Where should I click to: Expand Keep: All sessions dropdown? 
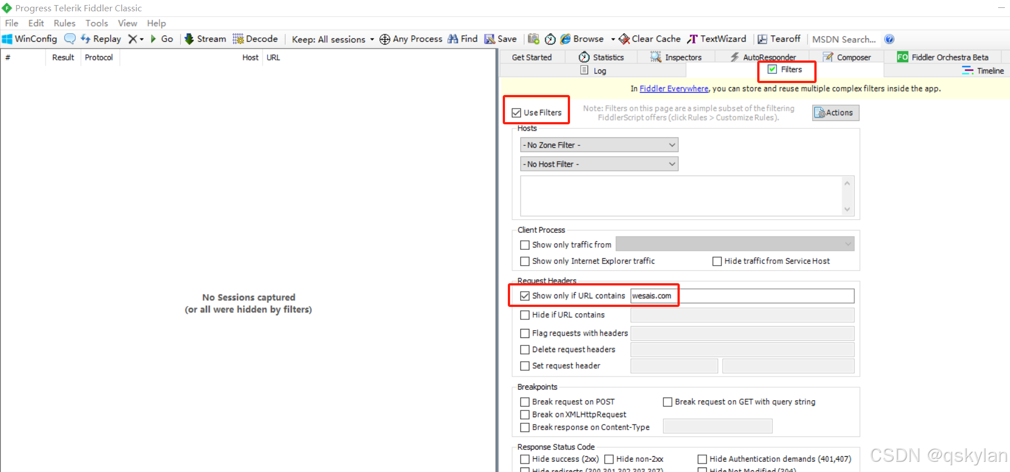click(x=333, y=39)
